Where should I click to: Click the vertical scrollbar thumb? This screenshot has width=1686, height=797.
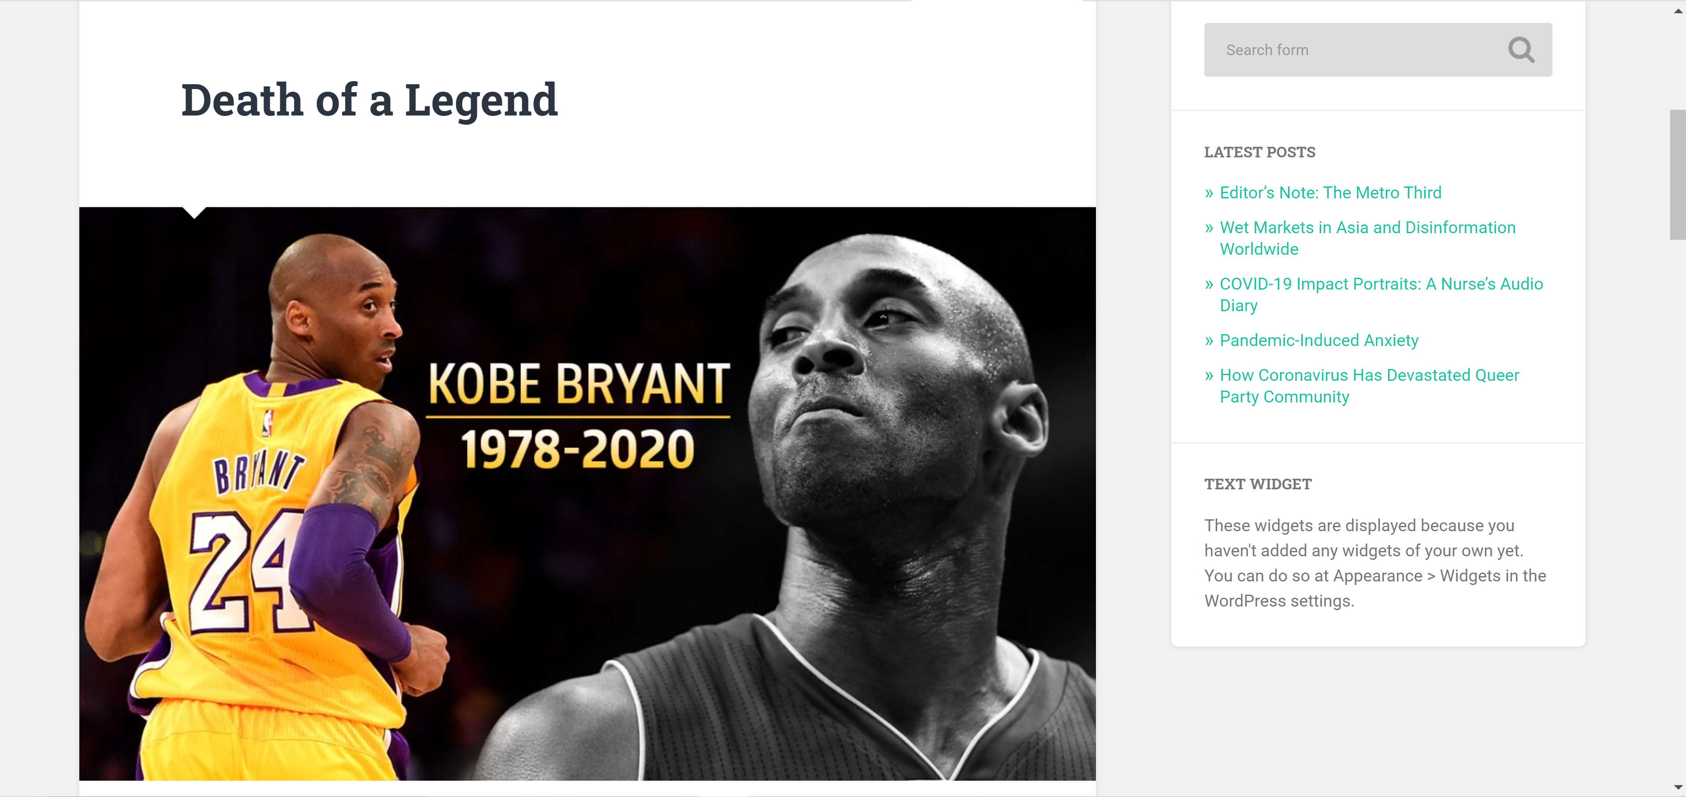click(1678, 174)
